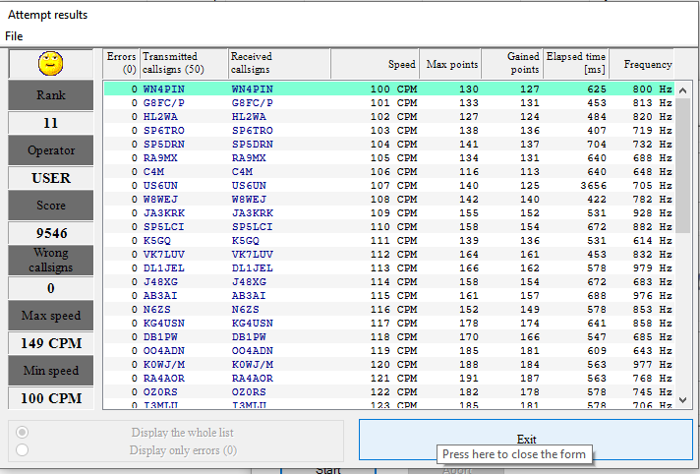This screenshot has width=700, height=474.
Task: Sort by Frequency column header
Action: [x=640, y=64]
